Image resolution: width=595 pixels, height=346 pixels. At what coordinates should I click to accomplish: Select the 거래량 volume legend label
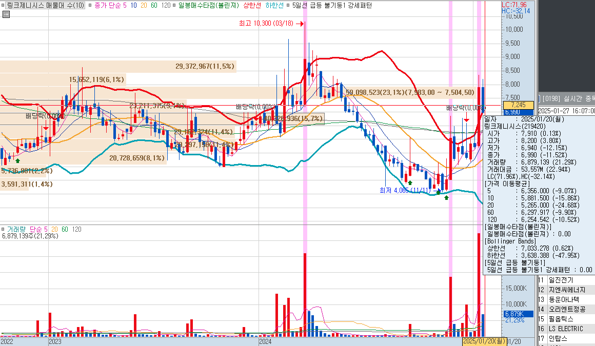(x=16, y=229)
